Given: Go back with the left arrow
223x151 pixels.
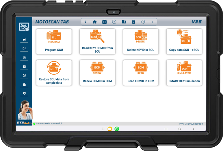Looking at the screenshot, I should [x=86, y=22].
